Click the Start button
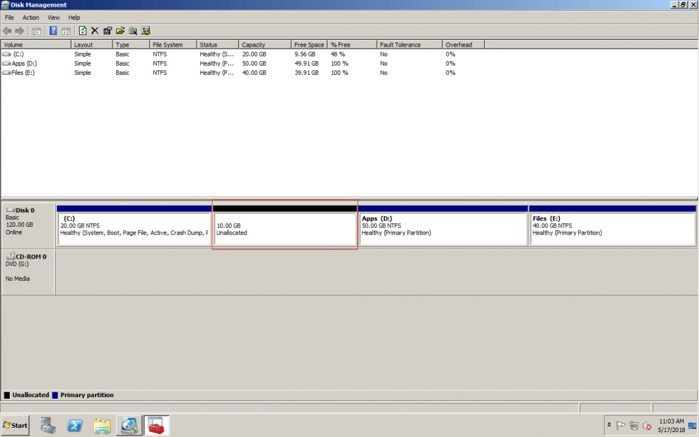Image resolution: width=699 pixels, height=437 pixels. (x=15, y=425)
